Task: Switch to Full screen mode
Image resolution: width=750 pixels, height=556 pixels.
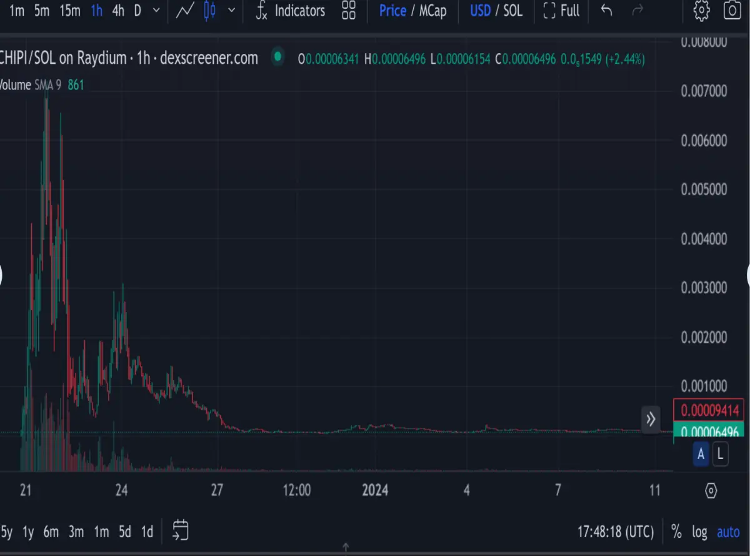Action: coord(561,11)
